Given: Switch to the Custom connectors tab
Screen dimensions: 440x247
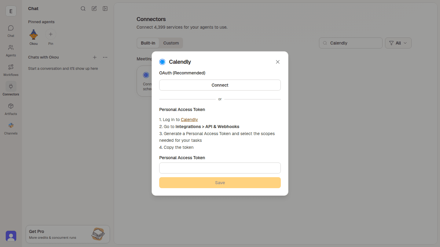Looking at the screenshot, I should click(x=171, y=43).
